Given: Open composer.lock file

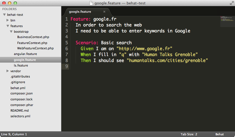Looking at the screenshot, I should pyautogui.click(x=22, y=99).
